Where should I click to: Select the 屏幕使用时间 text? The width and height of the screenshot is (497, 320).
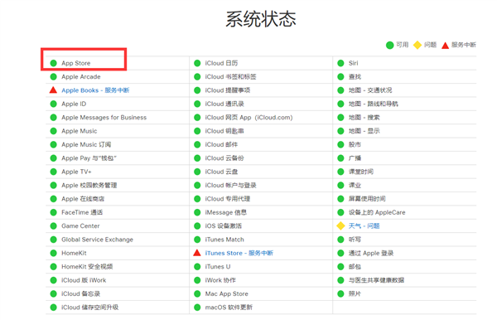pyautogui.click(x=367, y=199)
